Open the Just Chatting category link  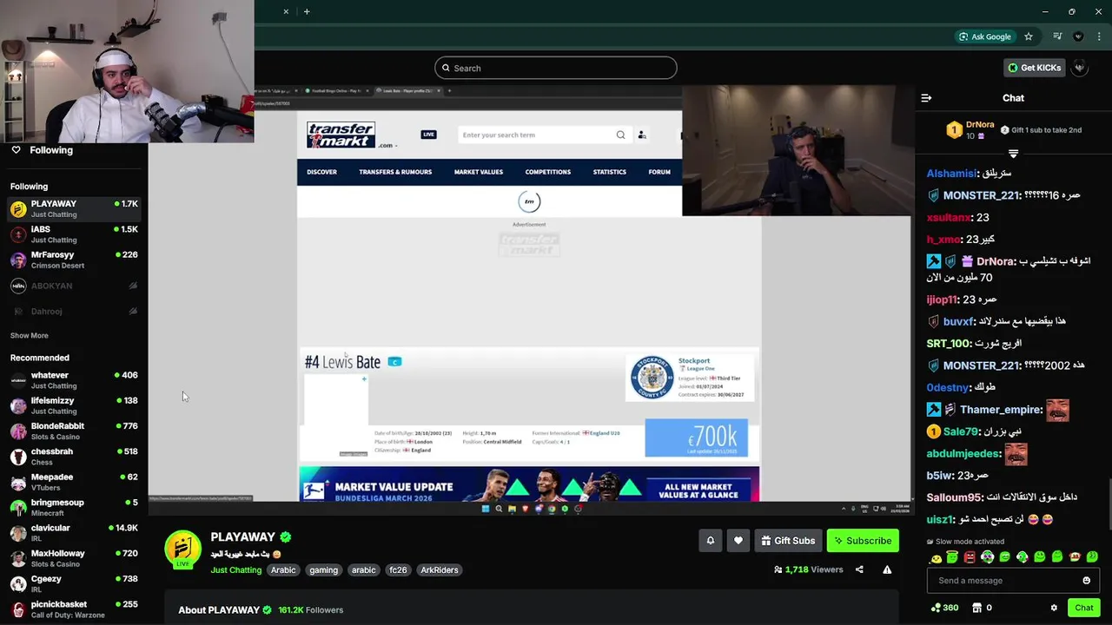235,570
